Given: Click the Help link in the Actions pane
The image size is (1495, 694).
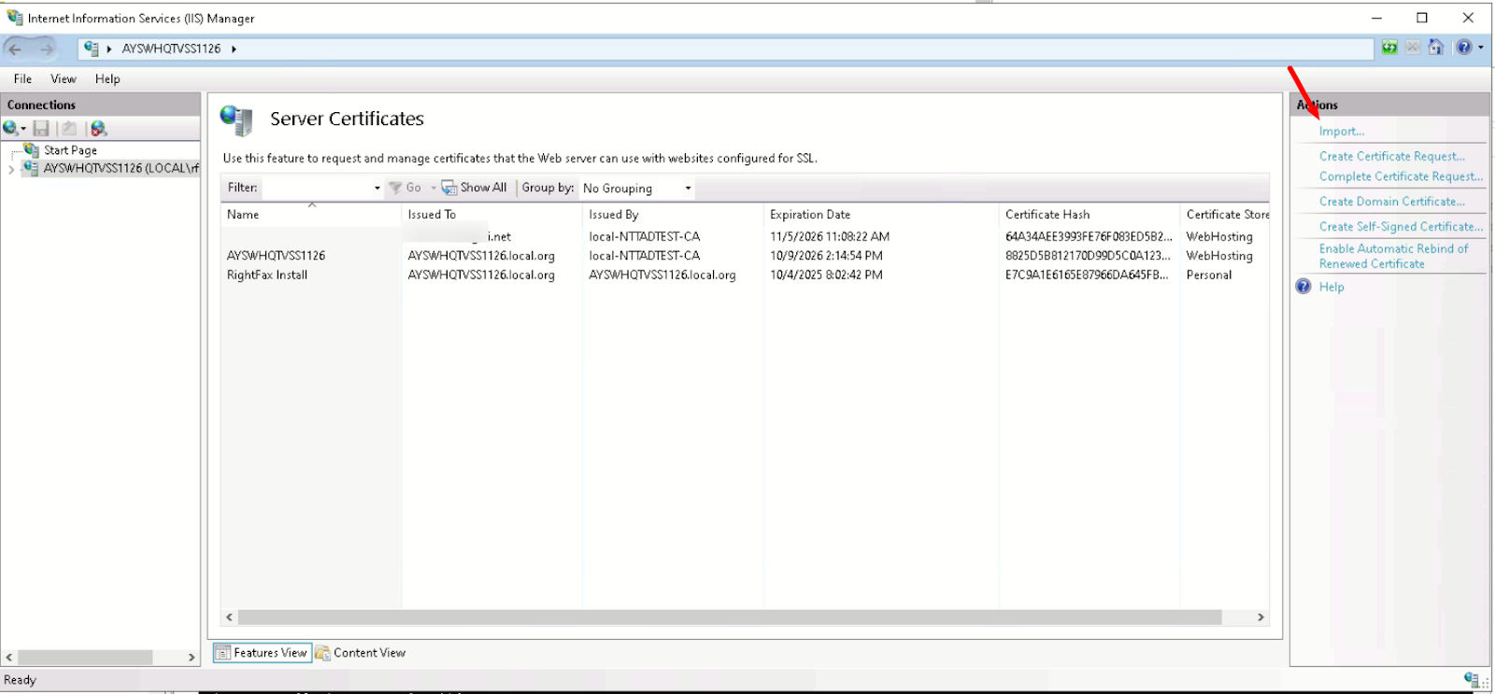Looking at the screenshot, I should click(x=1331, y=288).
